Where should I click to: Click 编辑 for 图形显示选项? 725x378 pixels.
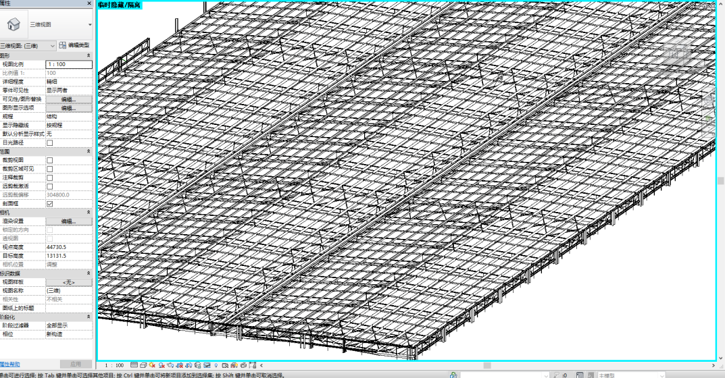pos(69,108)
